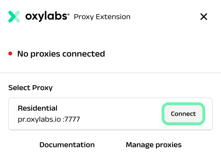Click the horizontal divider below the status
The width and height of the screenshot is (221, 158).
(110, 73)
